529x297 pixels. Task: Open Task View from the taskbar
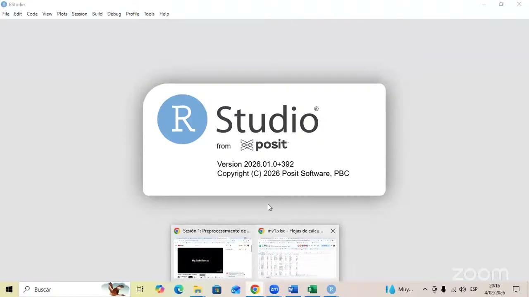[140, 289]
